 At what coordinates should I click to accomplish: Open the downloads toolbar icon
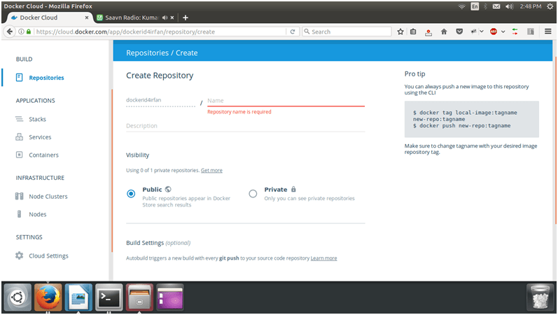(428, 32)
